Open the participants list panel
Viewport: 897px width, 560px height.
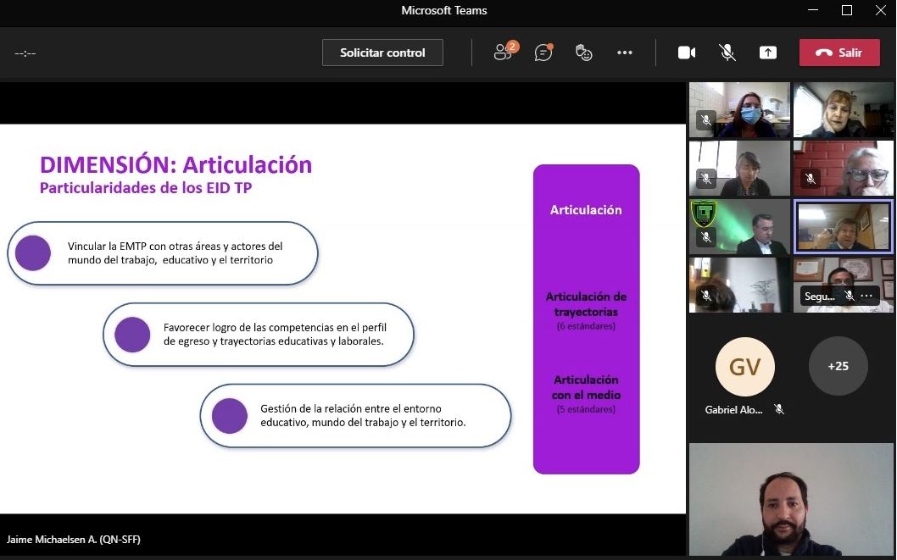click(x=504, y=53)
